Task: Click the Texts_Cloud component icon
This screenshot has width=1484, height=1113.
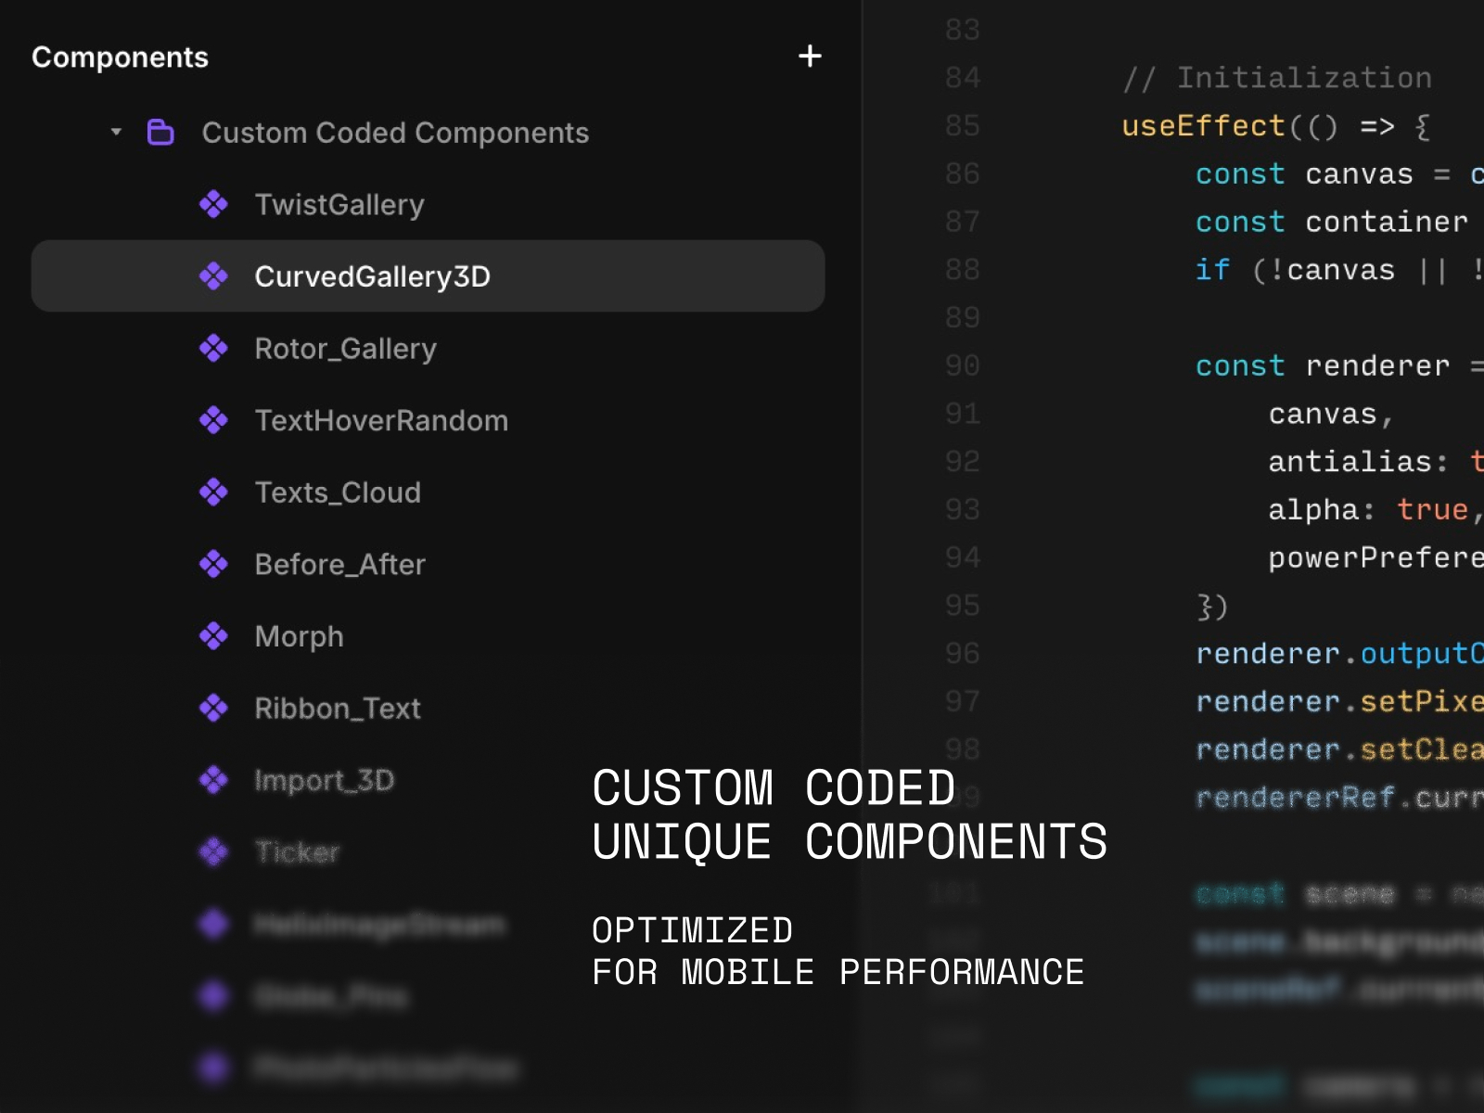Action: point(214,493)
